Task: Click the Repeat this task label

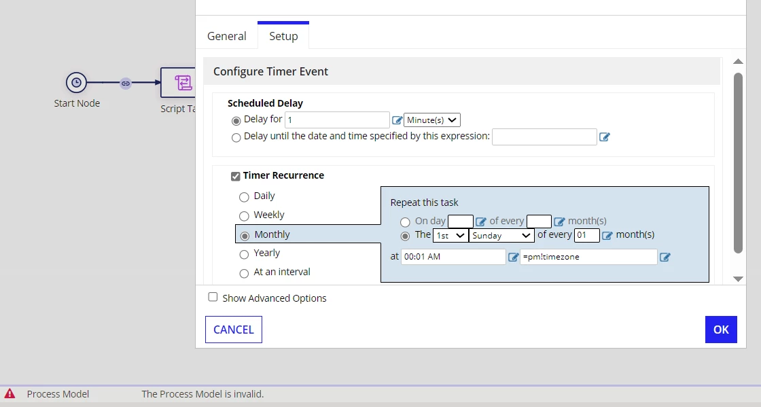Action: click(x=424, y=202)
